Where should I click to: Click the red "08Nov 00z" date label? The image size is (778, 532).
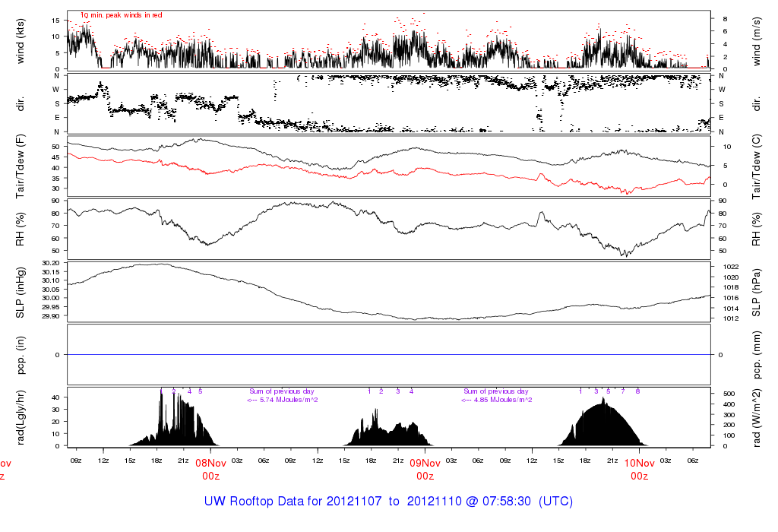[211, 470]
